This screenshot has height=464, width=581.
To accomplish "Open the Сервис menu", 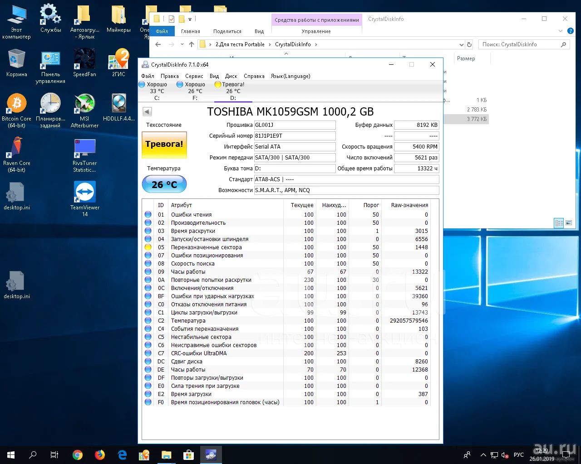I will (194, 76).
